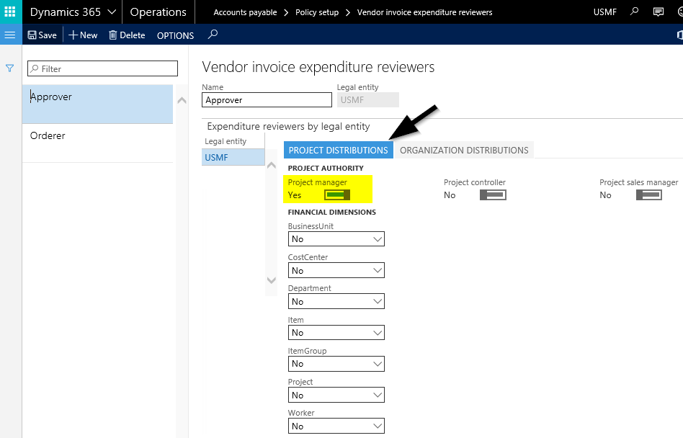Toggle the Project sales manager switch

pos(648,195)
